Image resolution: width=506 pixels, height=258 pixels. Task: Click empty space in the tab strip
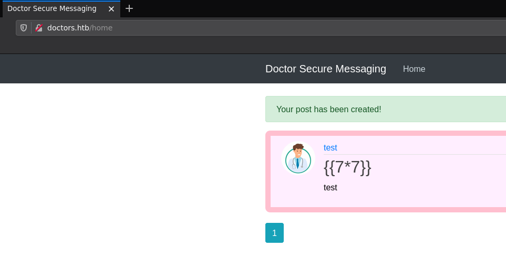[x=315, y=8]
